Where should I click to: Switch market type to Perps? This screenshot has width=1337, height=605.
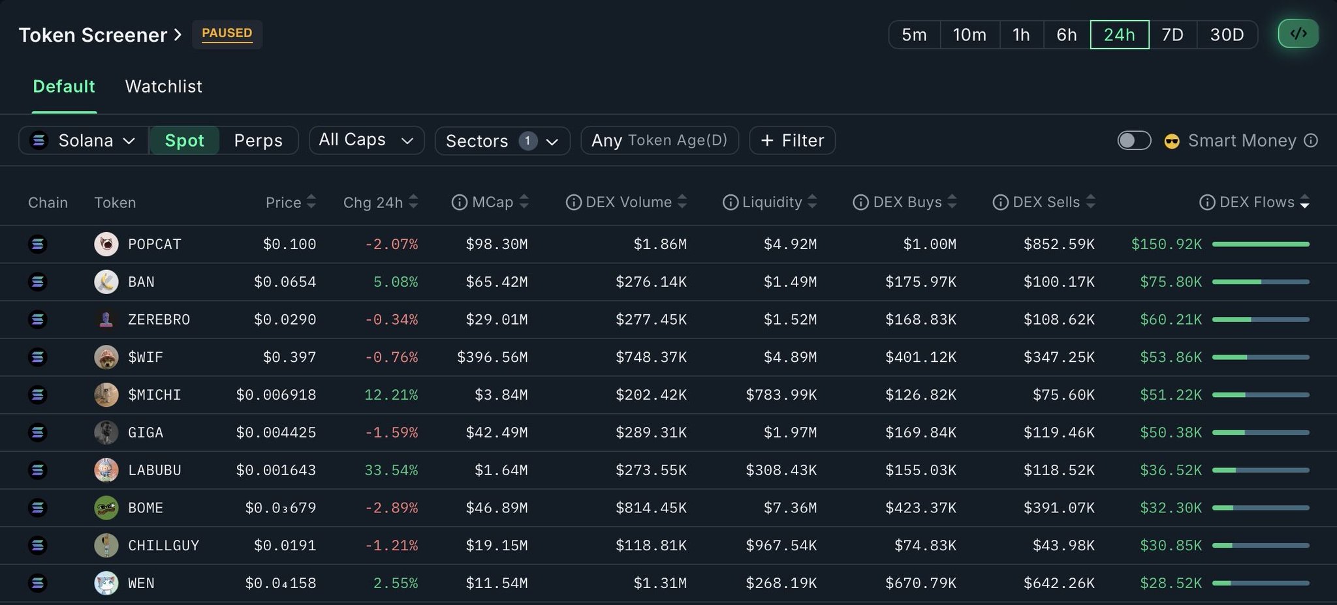point(258,141)
